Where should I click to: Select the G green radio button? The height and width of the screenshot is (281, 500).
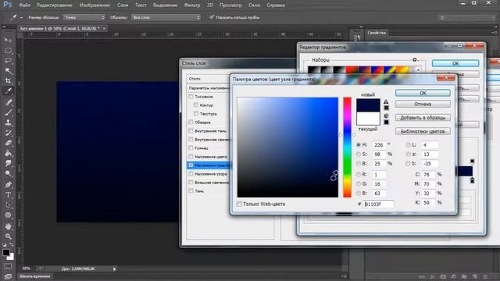coord(359,184)
